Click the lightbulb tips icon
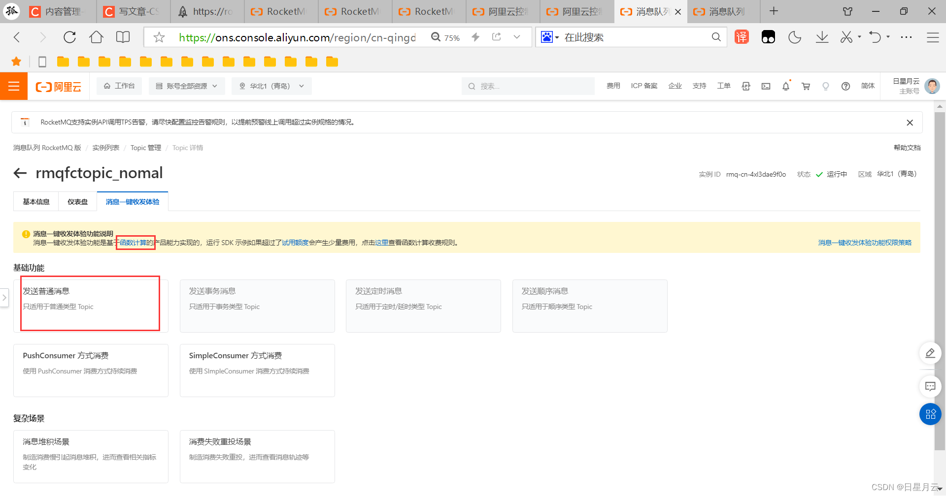 826,86
